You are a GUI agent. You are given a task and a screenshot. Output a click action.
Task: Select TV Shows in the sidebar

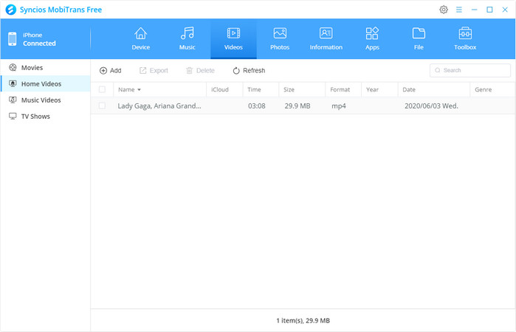46,116
